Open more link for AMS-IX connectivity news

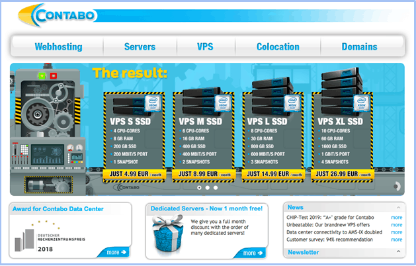pos(396,232)
